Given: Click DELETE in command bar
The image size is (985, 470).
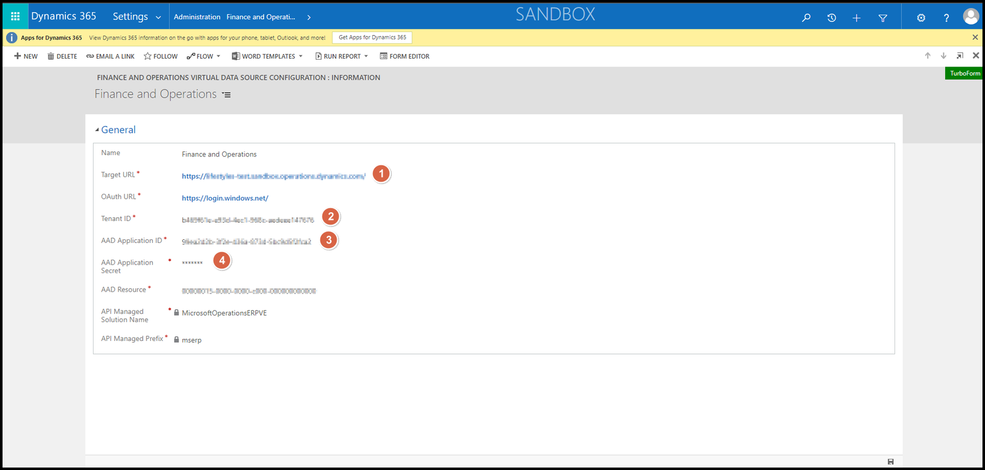Looking at the screenshot, I should (62, 56).
